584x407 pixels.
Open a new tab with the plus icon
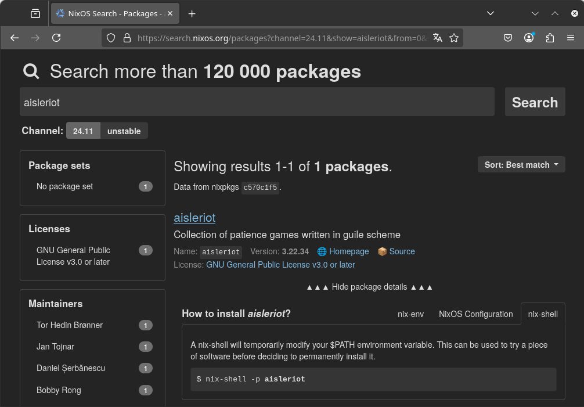pyautogui.click(x=192, y=13)
